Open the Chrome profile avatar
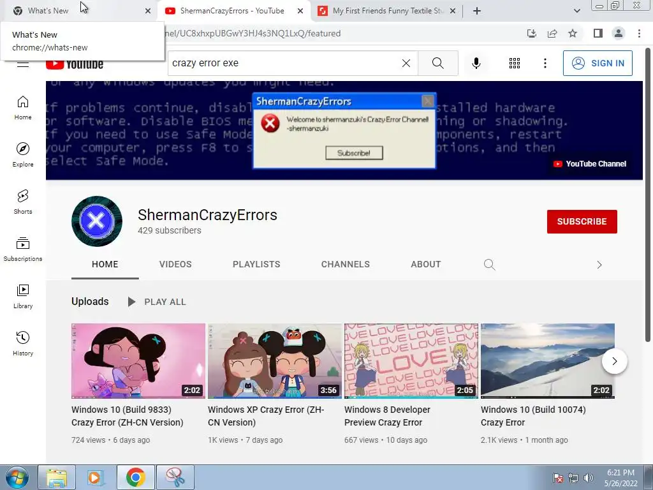653x490 pixels. pos(619,33)
